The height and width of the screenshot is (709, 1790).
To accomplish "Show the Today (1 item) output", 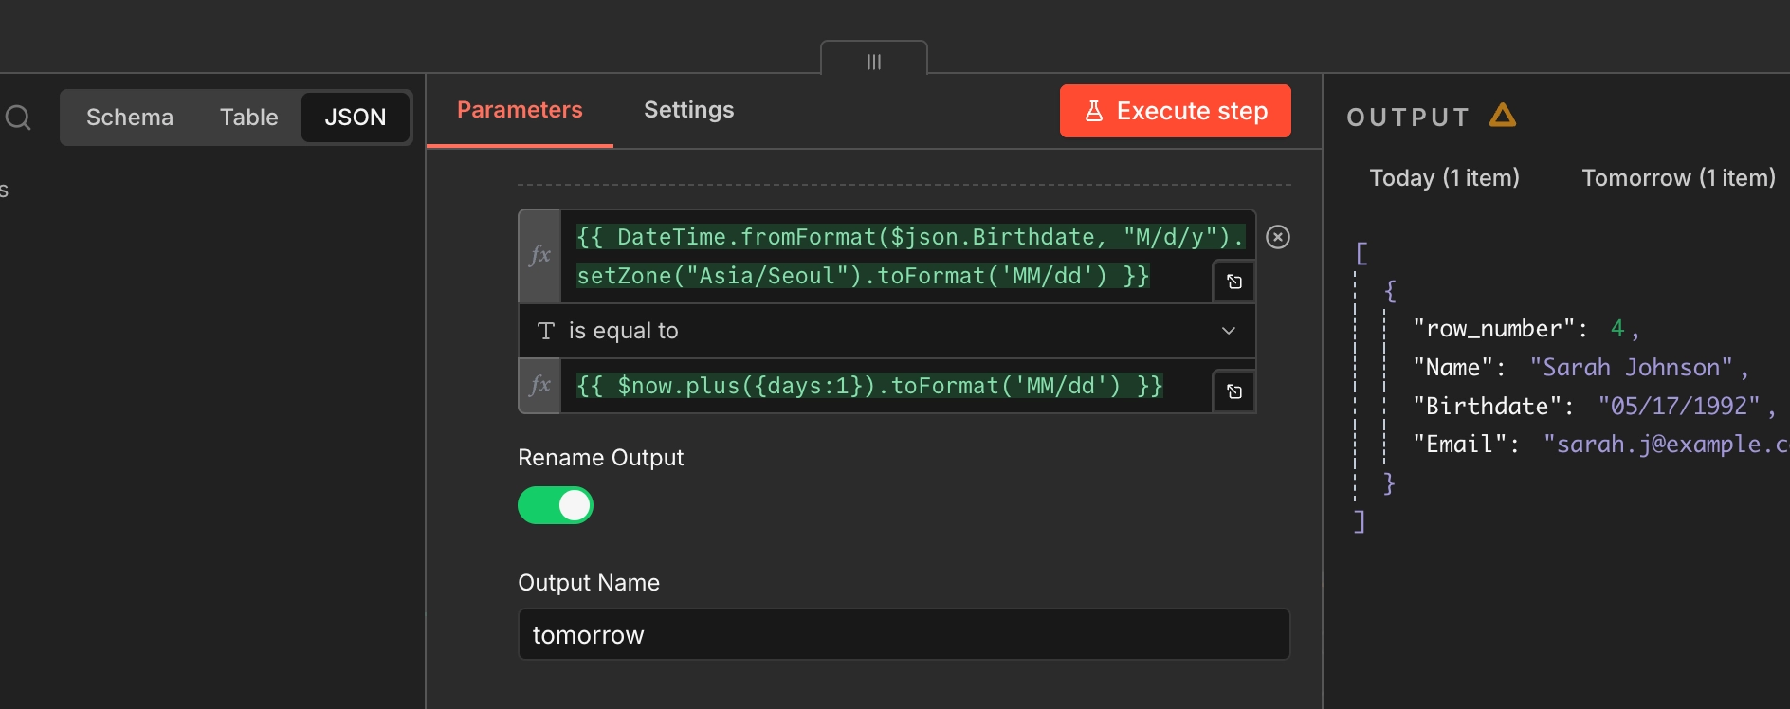I will pos(1445,178).
